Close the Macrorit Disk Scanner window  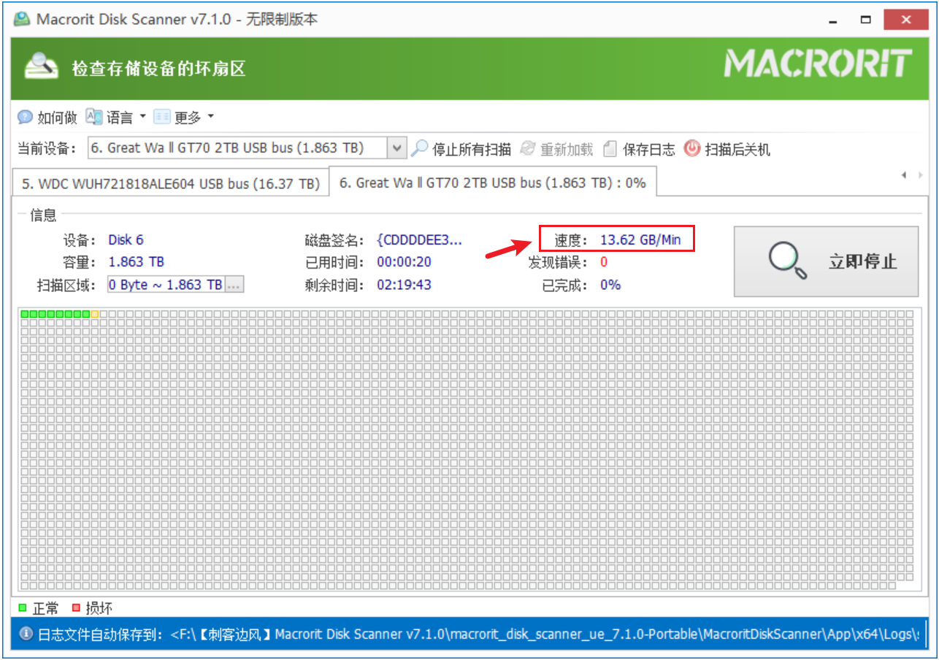tap(905, 19)
